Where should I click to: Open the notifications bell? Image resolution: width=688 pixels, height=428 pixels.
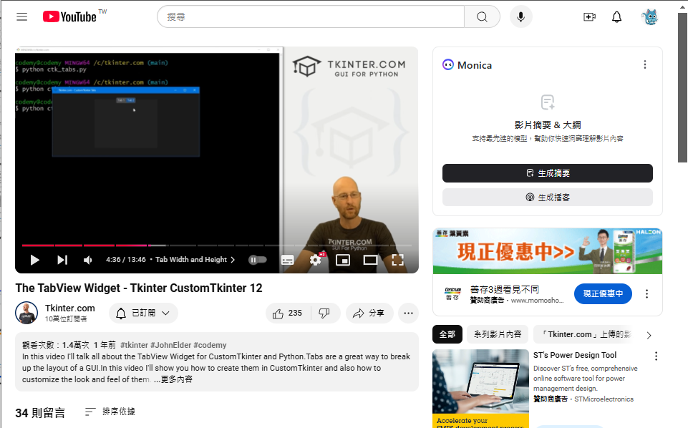point(616,16)
